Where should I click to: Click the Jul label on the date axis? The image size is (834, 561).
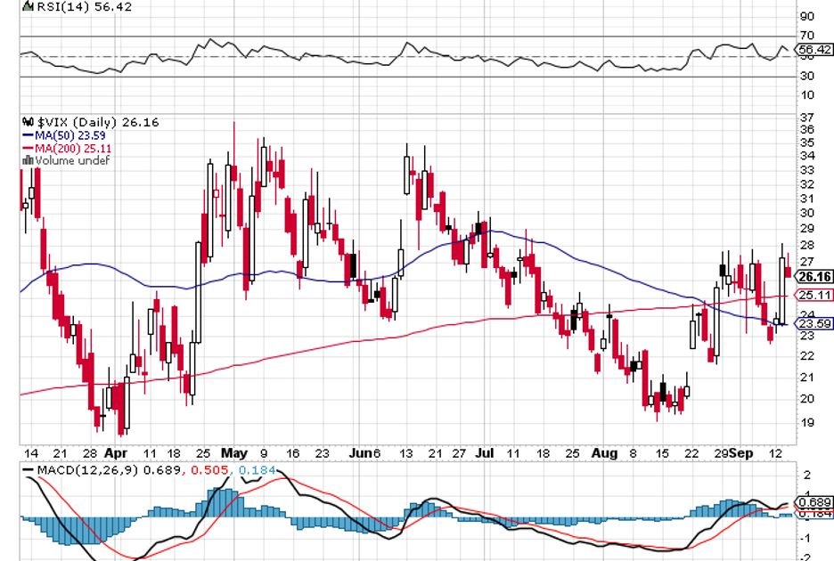(486, 452)
